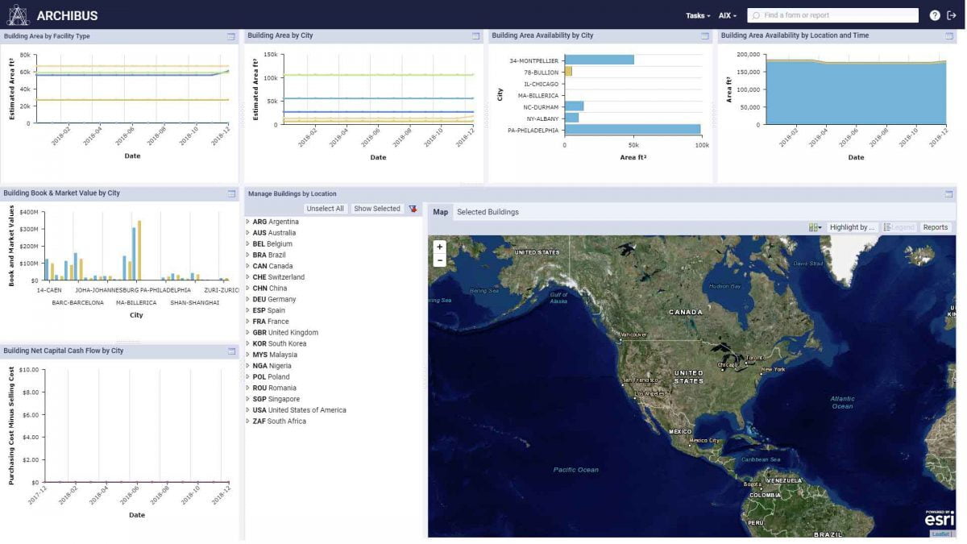Click the filter icon in Manage Buildings toolbar

point(414,208)
